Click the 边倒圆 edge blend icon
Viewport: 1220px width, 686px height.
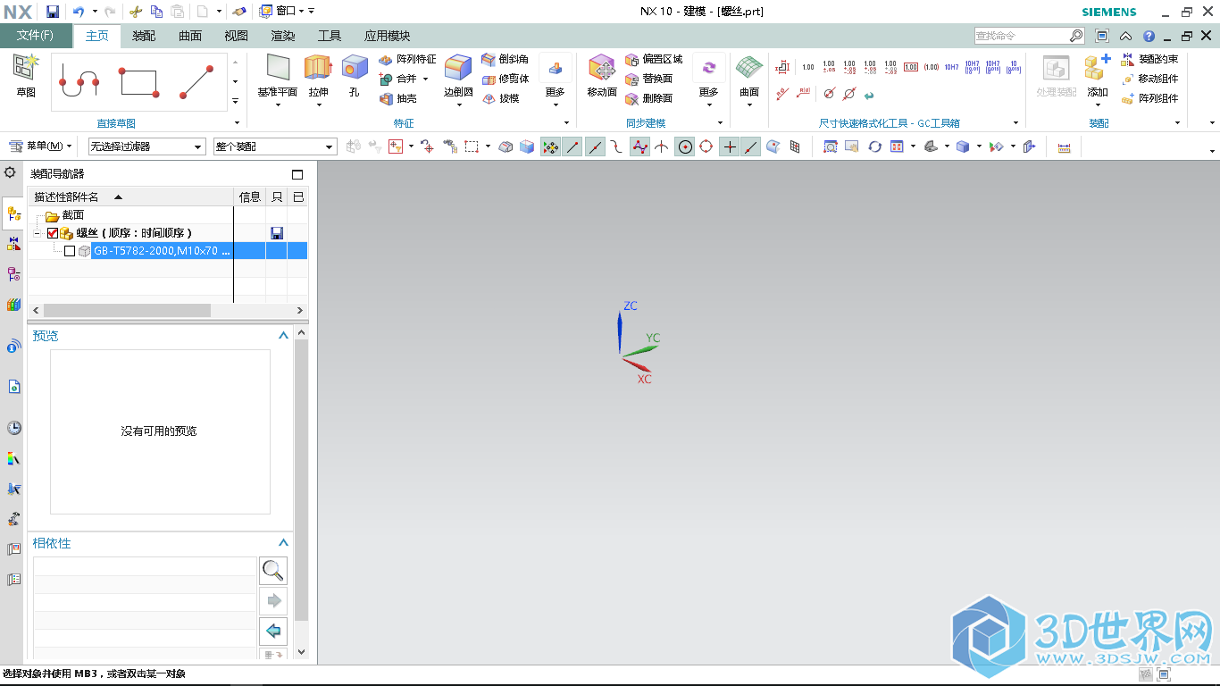[458, 67]
